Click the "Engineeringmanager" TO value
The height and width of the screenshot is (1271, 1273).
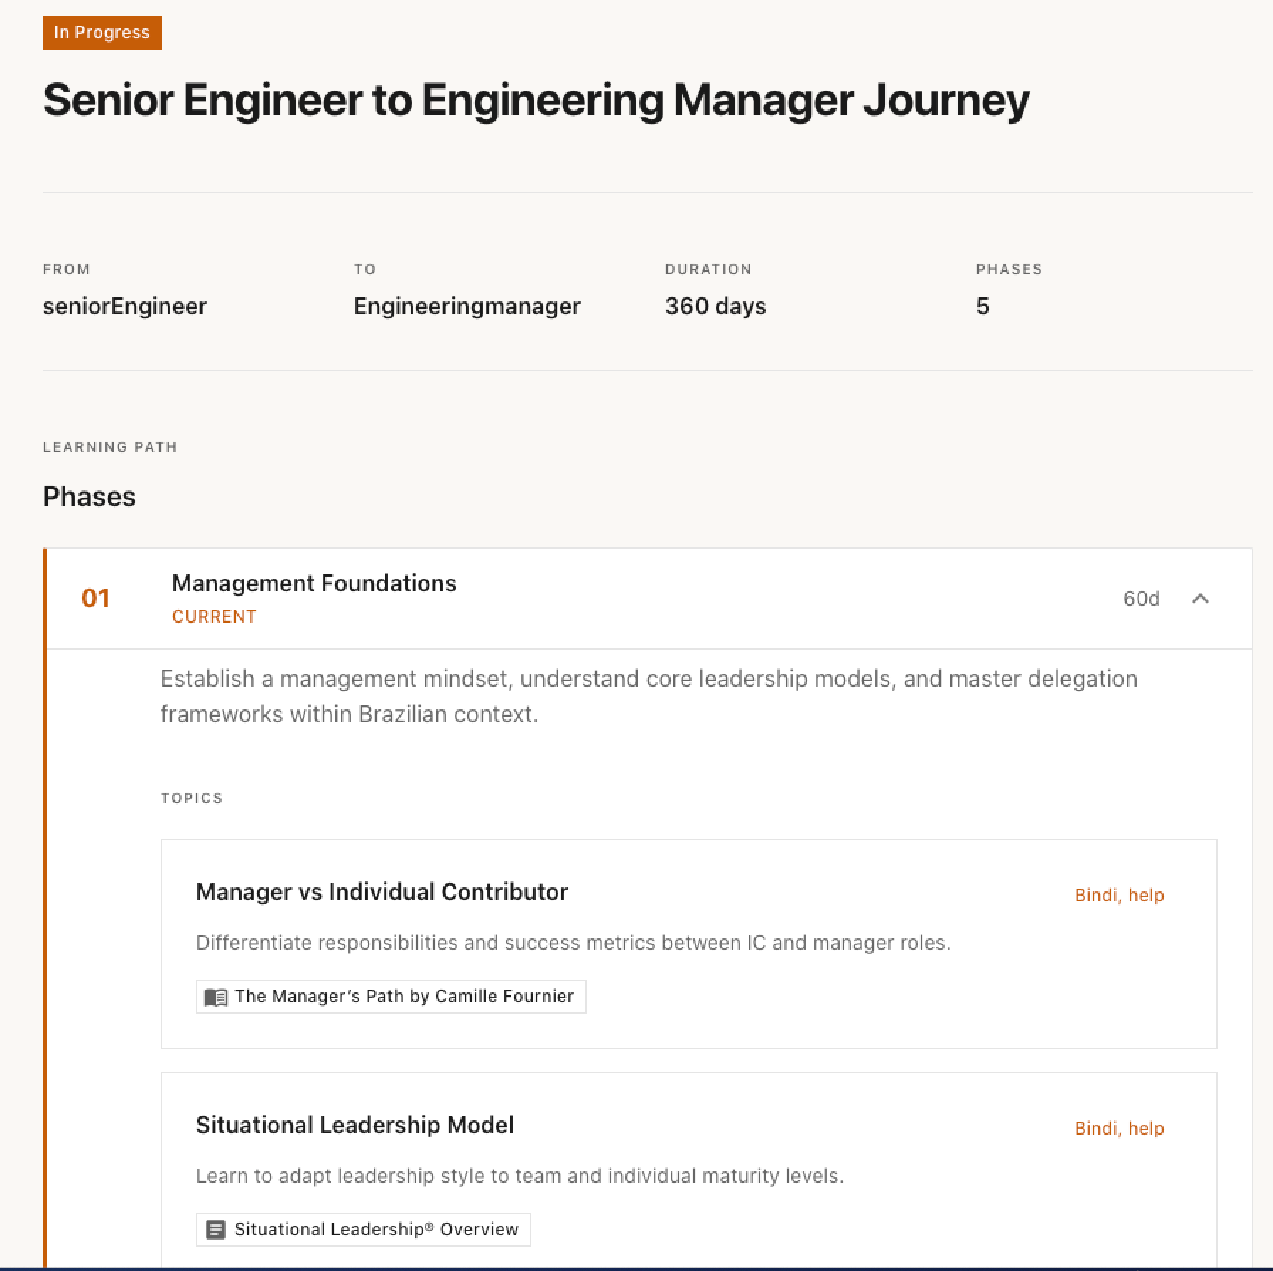tap(467, 306)
